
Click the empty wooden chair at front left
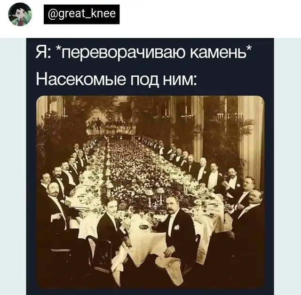click(x=100, y=254)
